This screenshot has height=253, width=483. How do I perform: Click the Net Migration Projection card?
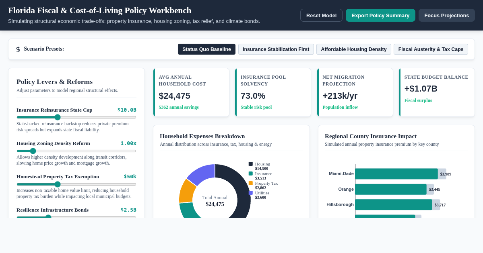tap(355, 92)
